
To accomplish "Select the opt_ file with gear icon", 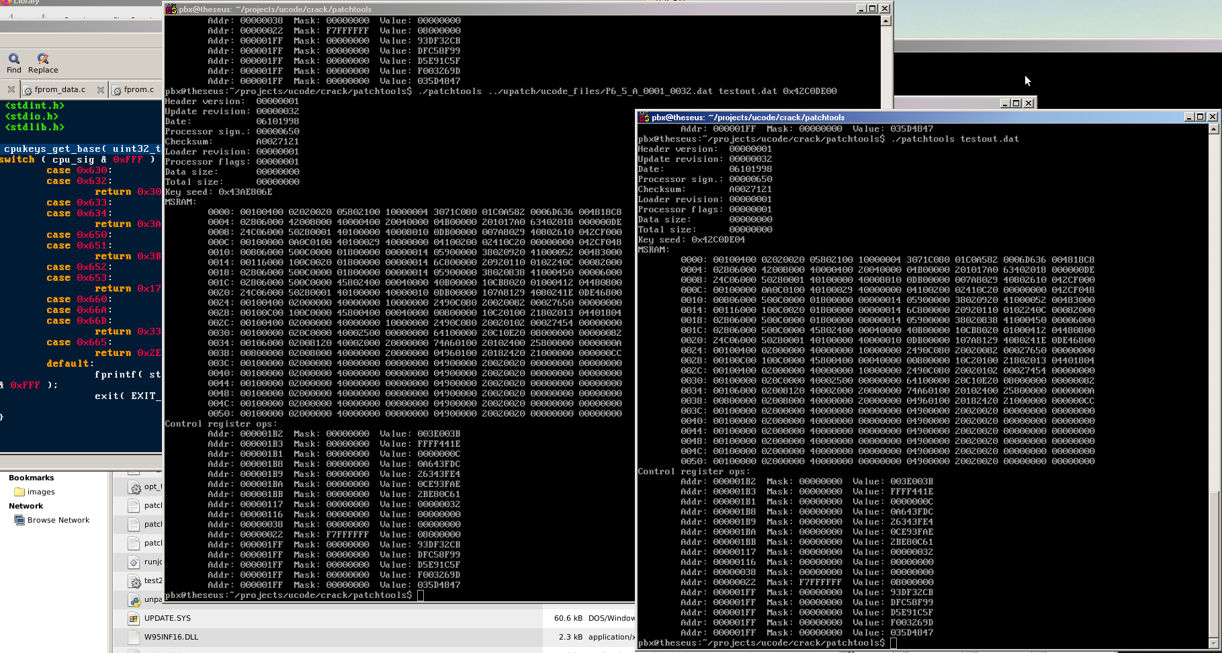I will coord(134,487).
